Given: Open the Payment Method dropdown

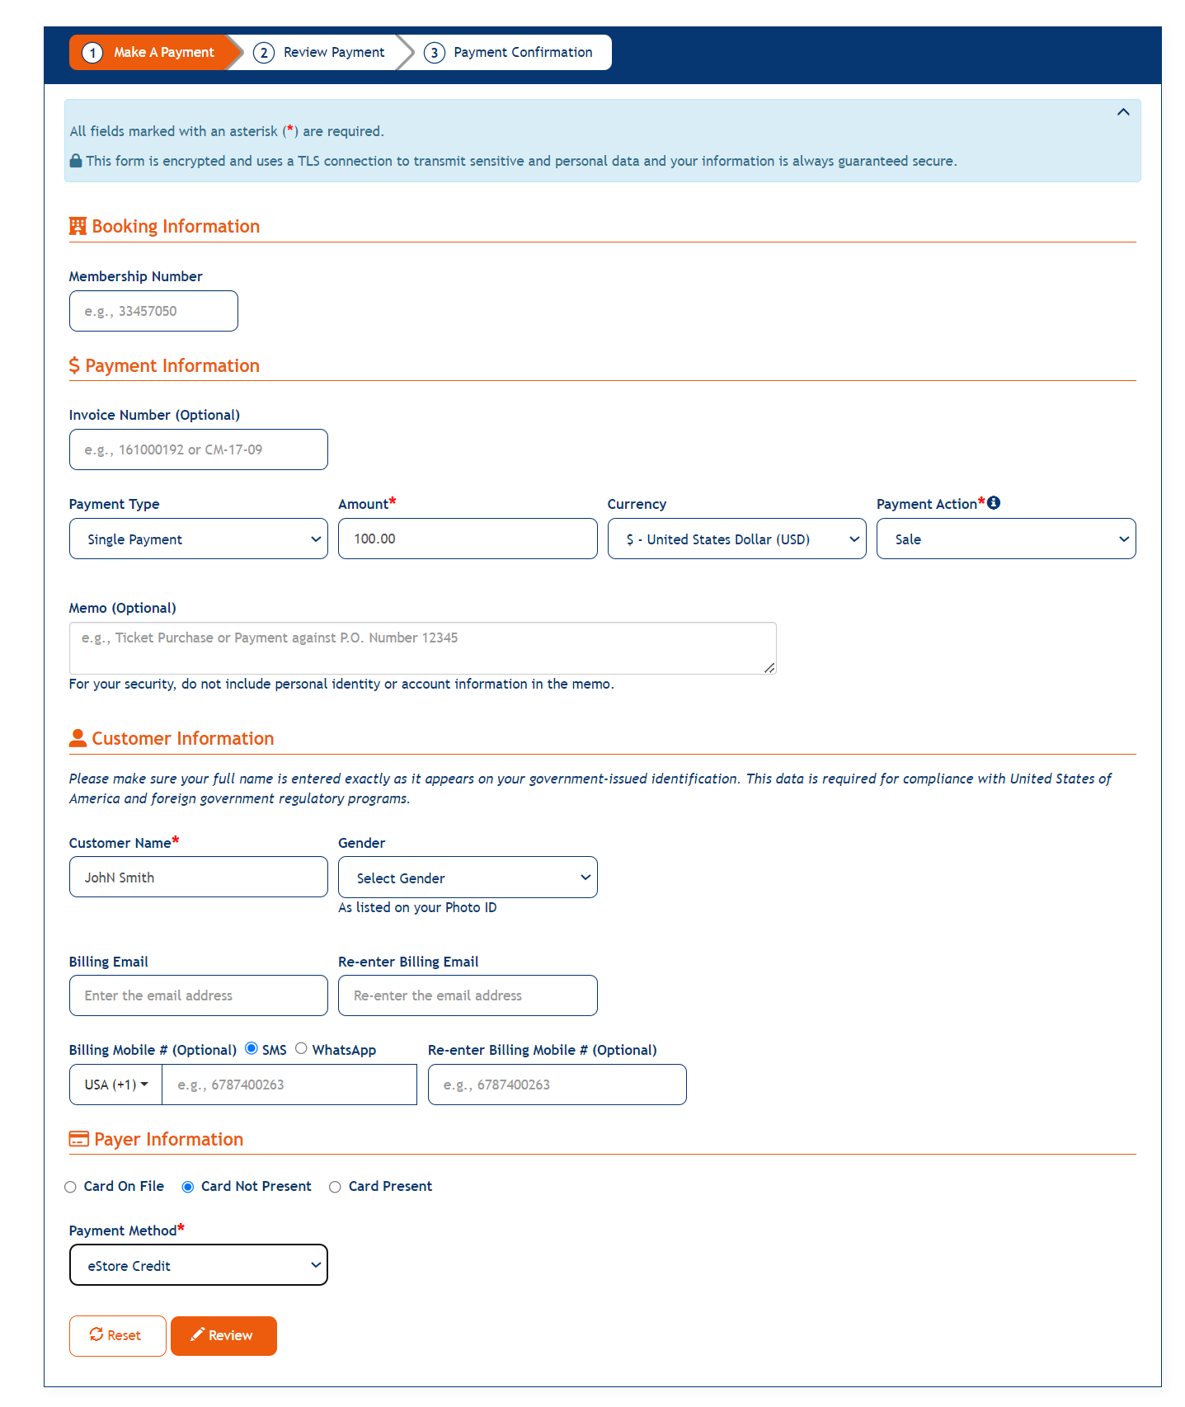Looking at the screenshot, I should [x=197, y=1264].
